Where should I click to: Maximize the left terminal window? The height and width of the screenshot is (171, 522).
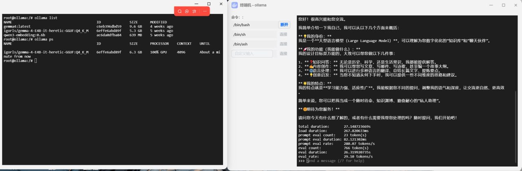coord(209,4)
